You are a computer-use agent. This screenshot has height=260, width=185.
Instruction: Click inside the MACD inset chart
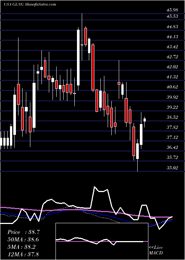coord(102,241)
